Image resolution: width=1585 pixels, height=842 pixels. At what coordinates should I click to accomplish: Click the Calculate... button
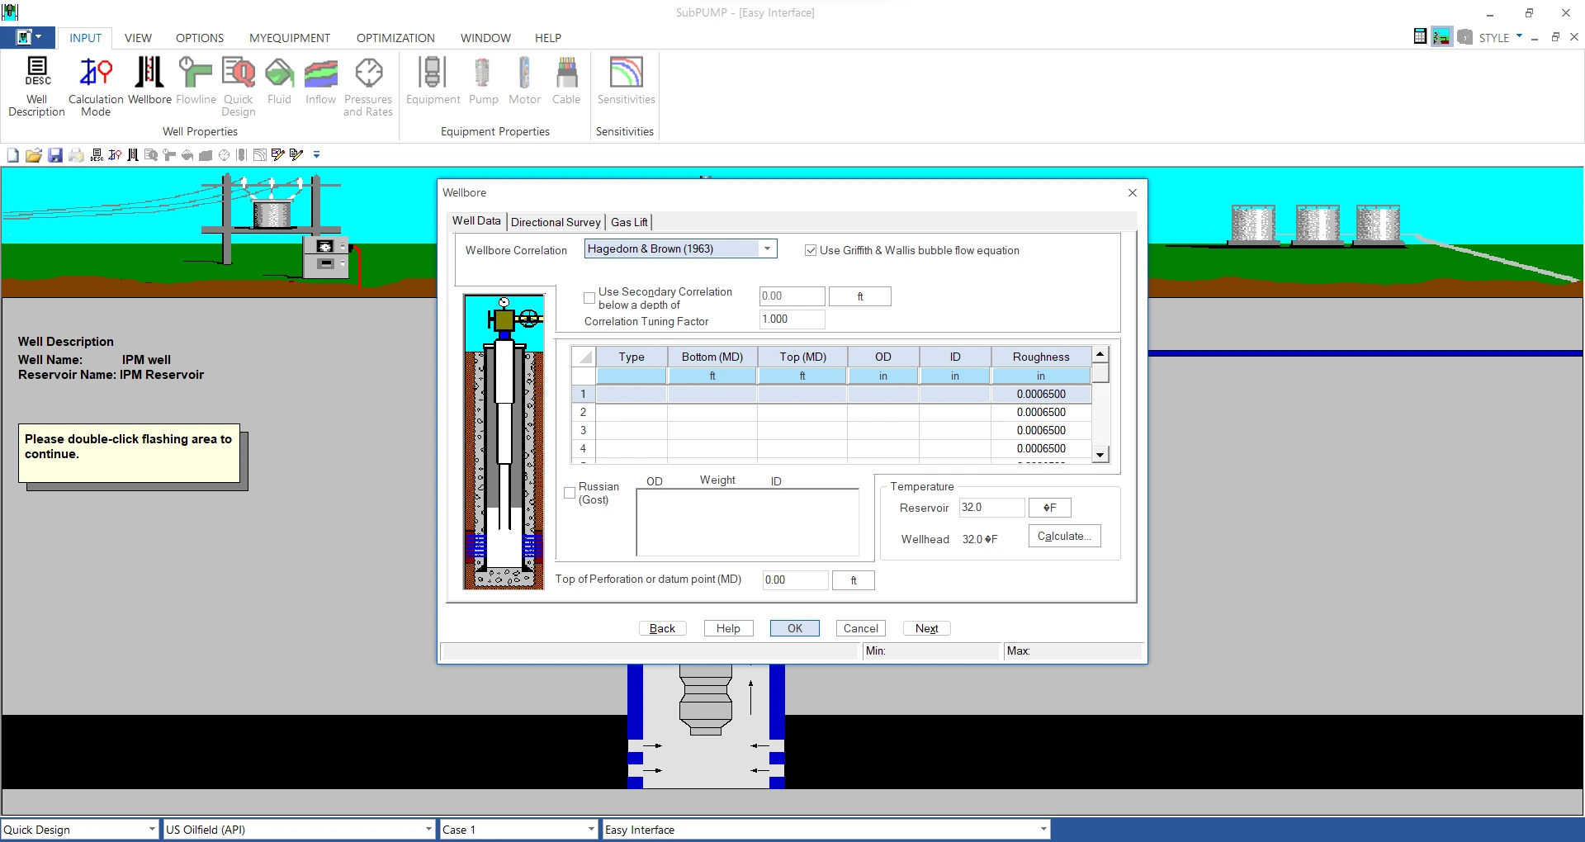tap(1064, 536)
